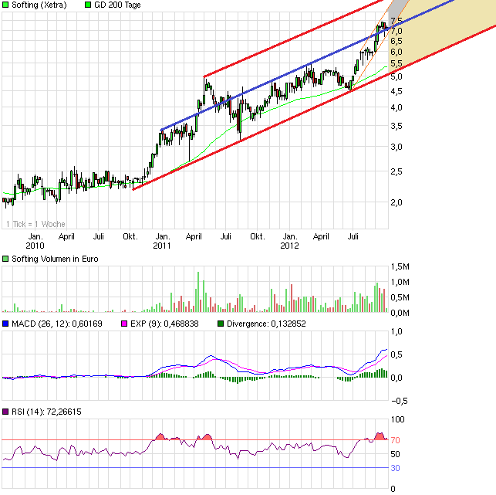The height and width of the screenshot is (495, 496).
Task: Click the 7,5 price axis label
Action: coord(397,20)
